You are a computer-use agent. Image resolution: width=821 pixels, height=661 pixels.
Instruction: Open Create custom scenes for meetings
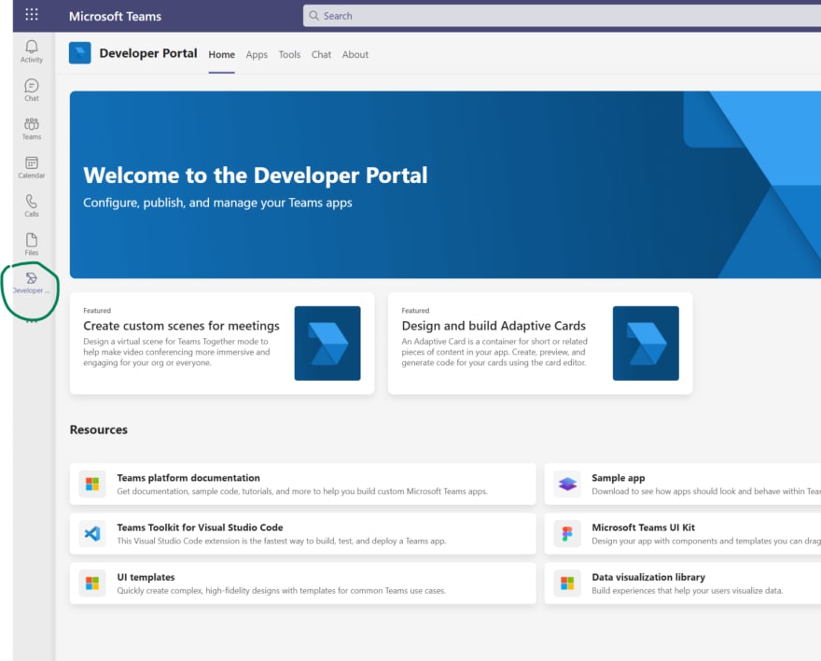point(222,343)
